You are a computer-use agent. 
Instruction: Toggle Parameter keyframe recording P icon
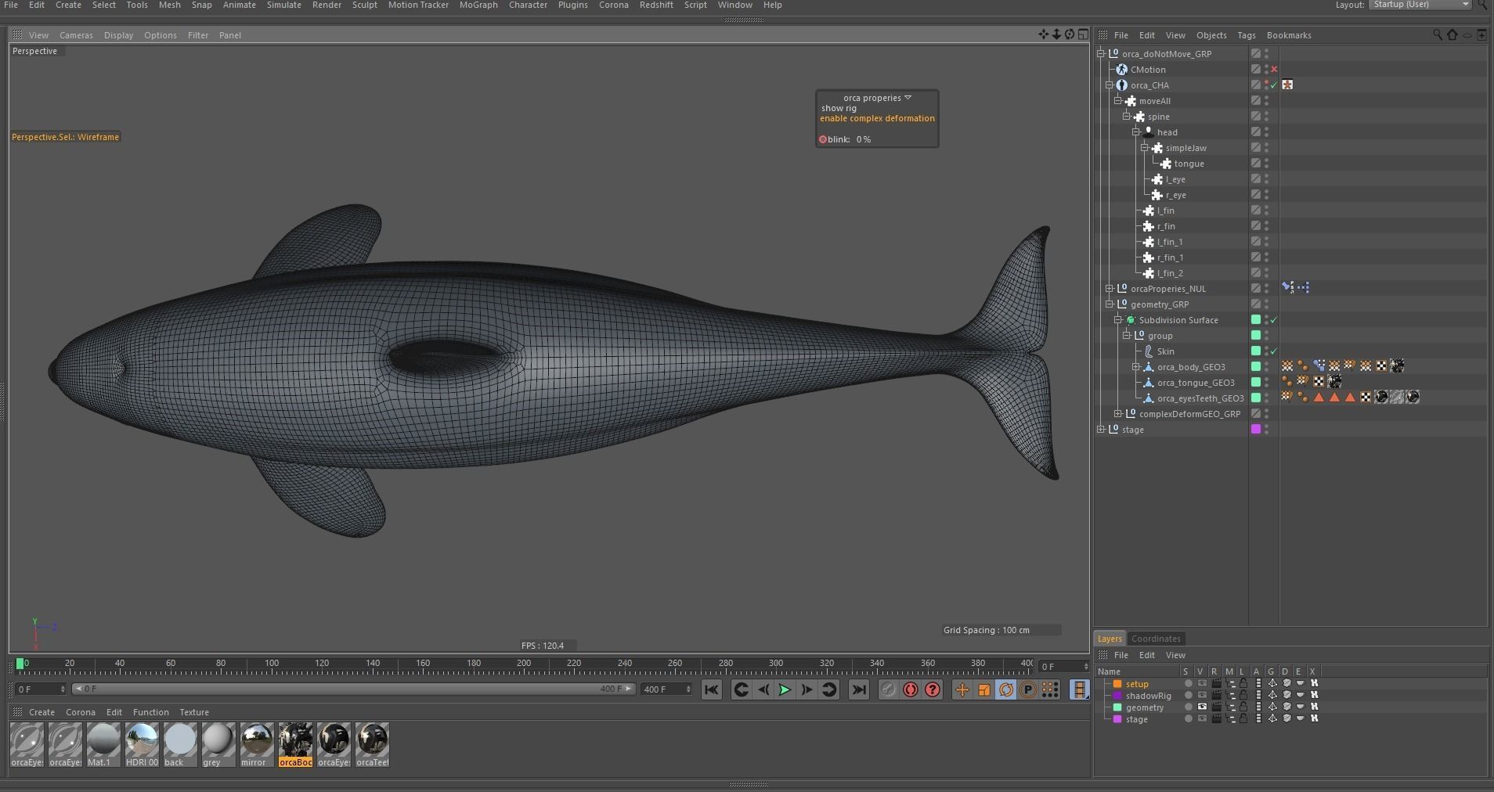pyautogui.click(x=1028, y=689)
